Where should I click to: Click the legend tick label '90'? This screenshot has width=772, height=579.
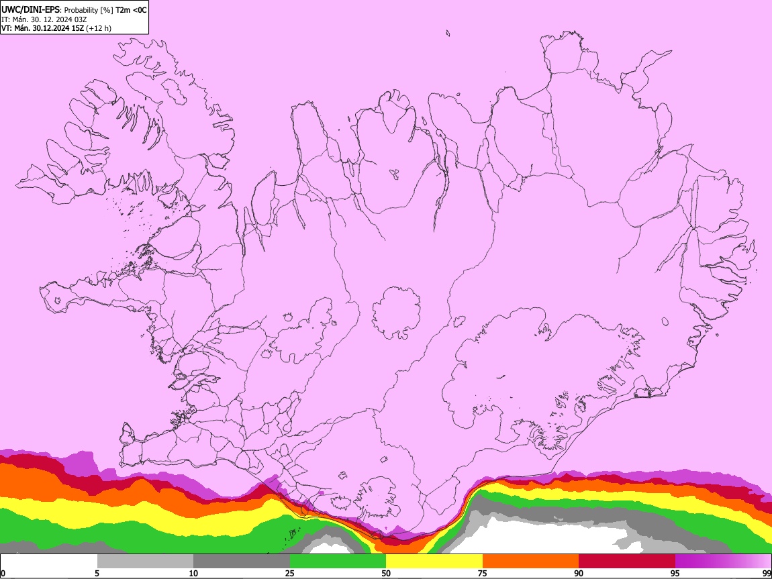pos(579,573)
